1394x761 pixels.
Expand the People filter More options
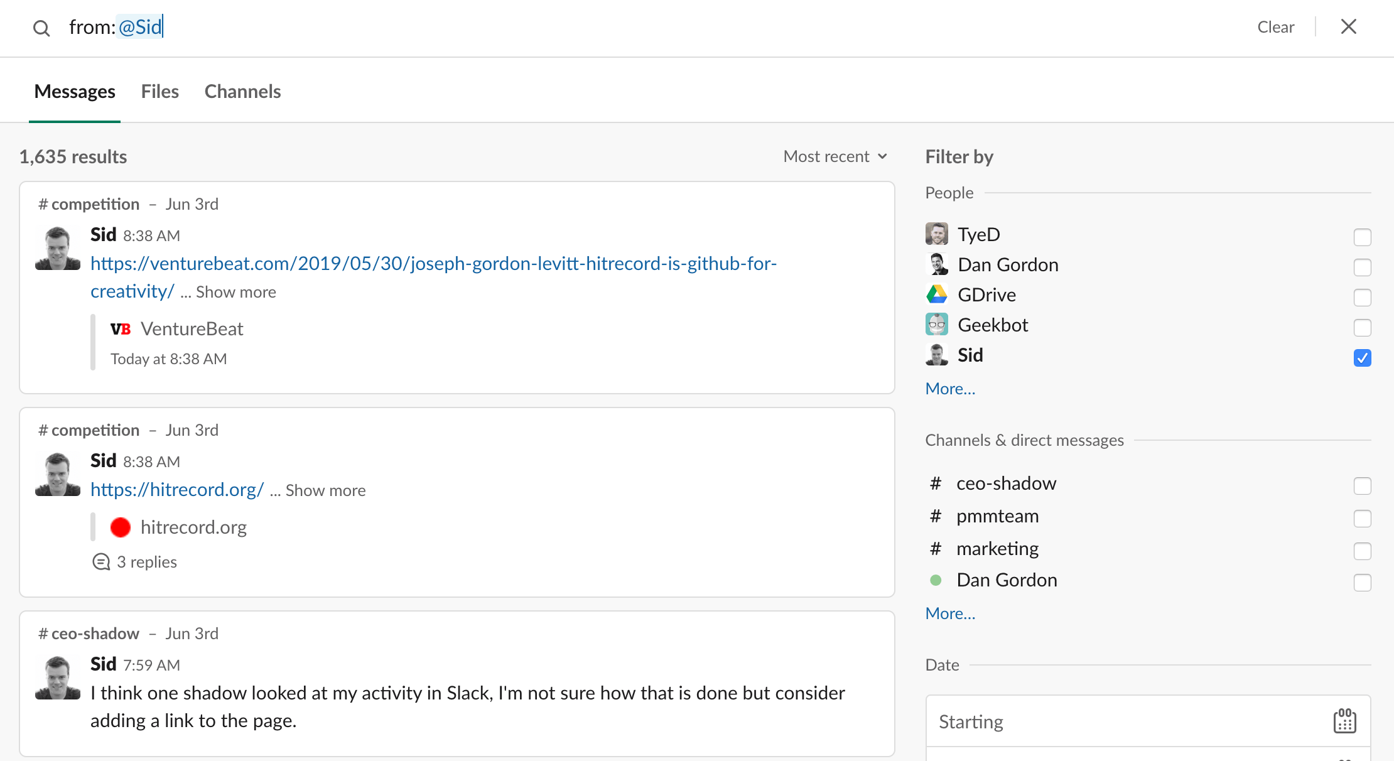click(x=950, y=387)
